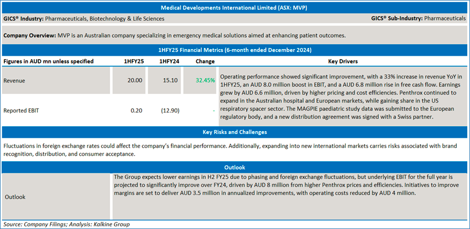Click the blue Outlook section header

tap(235, 167)
